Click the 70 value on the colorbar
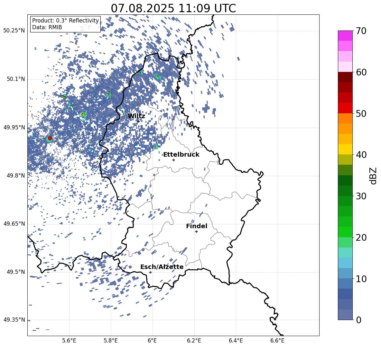Image resolution: width=381 pixels, height=347 pixels. tap(361, 31)
